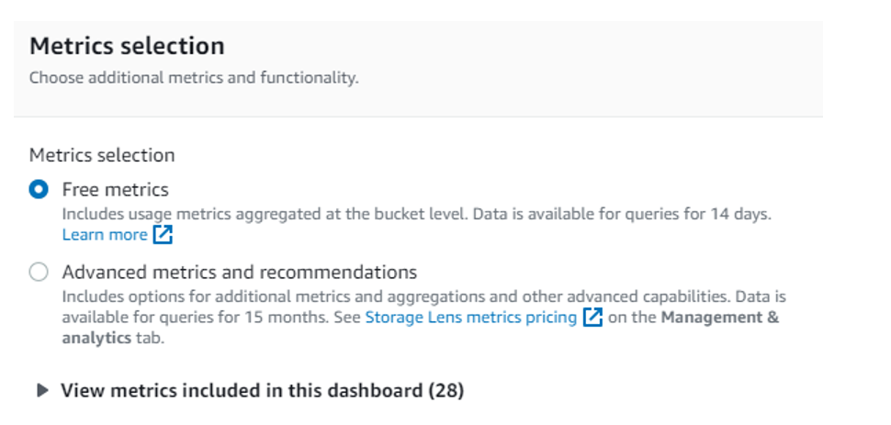The image size is (891, 425).
Task: Select the Free metrics radio button
Action: 39,190
